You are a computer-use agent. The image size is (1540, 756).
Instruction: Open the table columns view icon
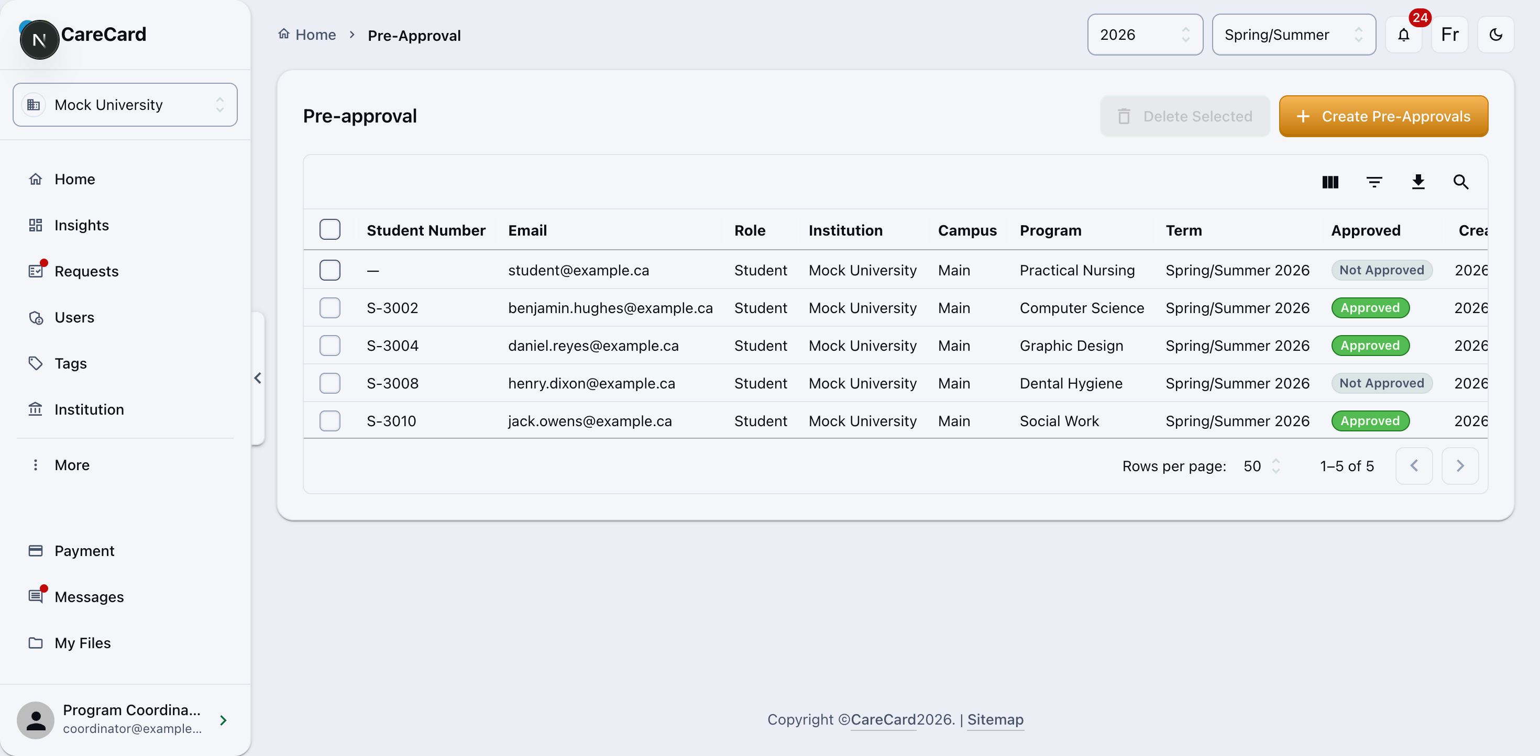pyautogui.click(x=1329, y=182)
